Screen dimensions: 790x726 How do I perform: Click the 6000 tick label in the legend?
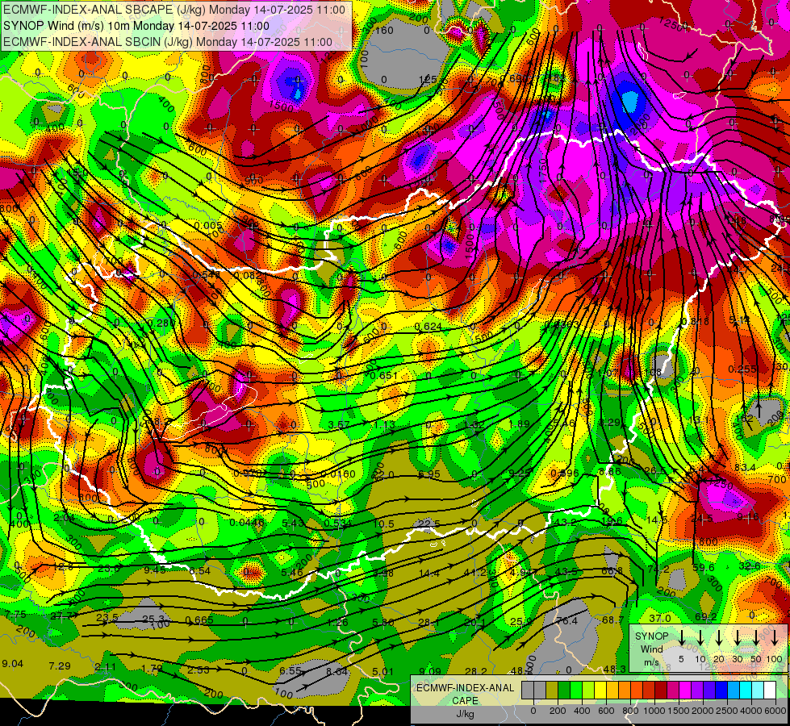775,711
